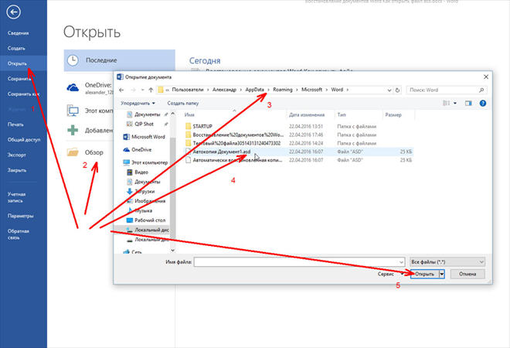Screen dimensions: 510x348
Task: Select Microsoft Word in navigation tree
Action: [148, 137]
